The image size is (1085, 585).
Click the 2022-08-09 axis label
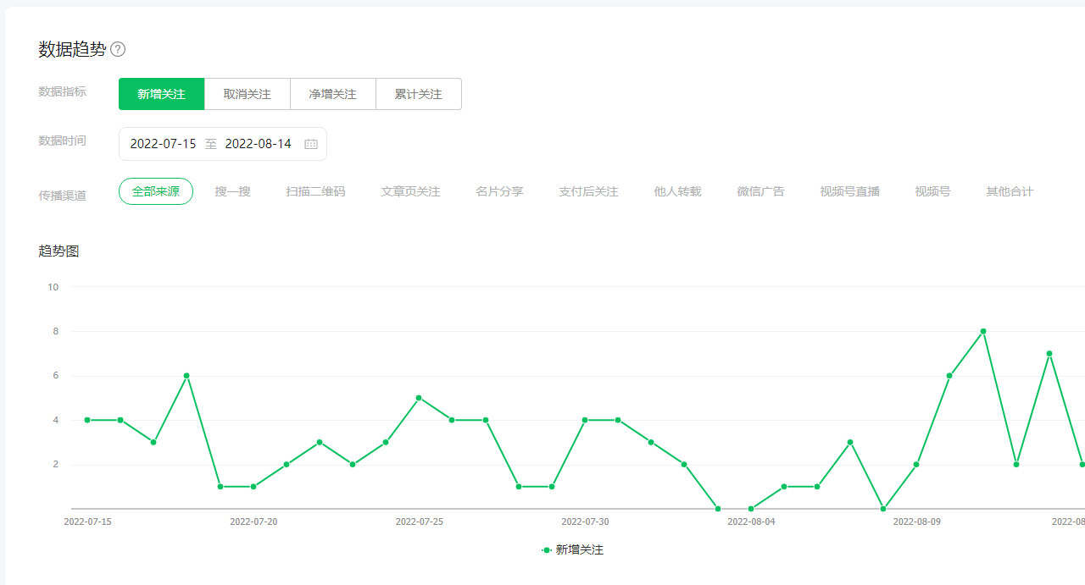click(x=917, y=522)
